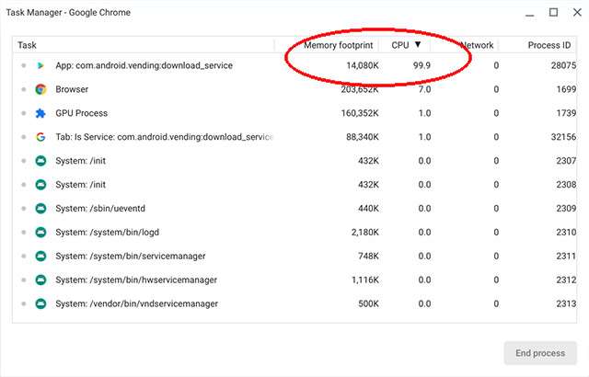The image size is (589, 377).
Task: Click process ID 28075
Action: [563, 65]
